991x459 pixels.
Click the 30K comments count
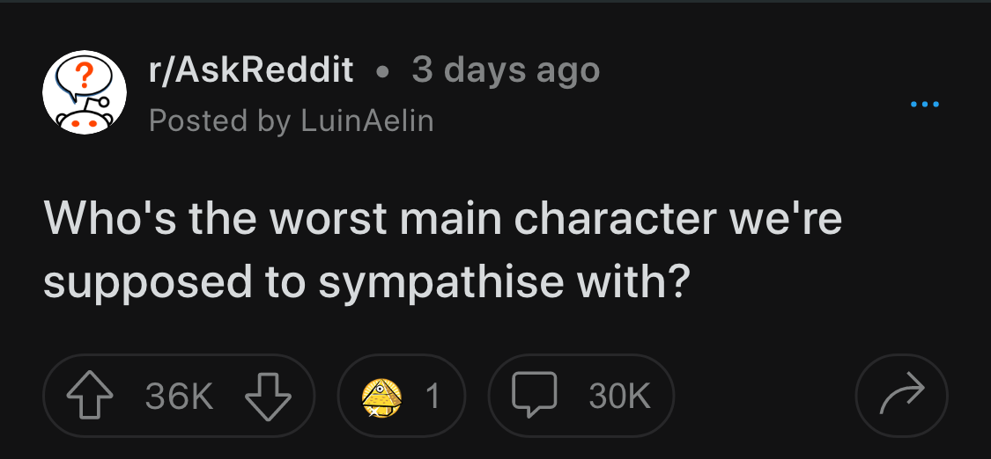(x=618, y=397)
